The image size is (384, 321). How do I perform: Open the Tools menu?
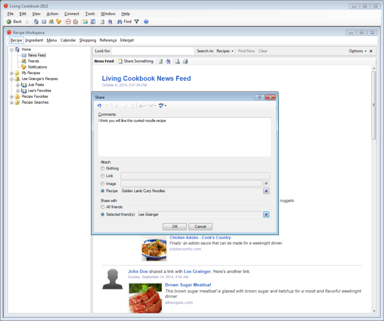[x=90, y=14]
